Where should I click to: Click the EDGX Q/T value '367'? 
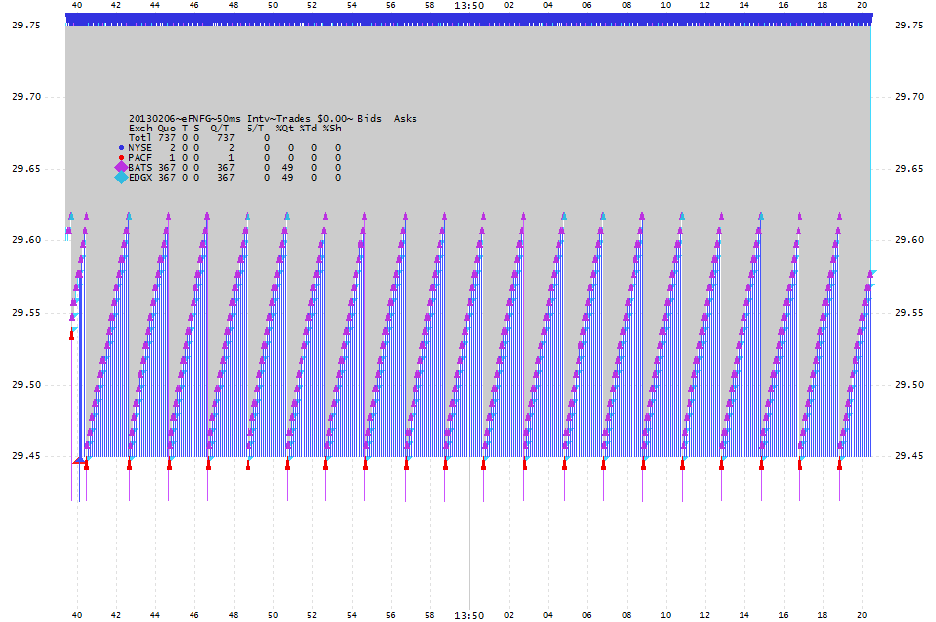coord(226,178)
